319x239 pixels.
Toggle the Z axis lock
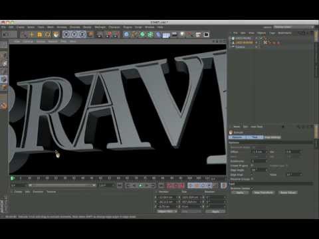click(x=82, y=35)
